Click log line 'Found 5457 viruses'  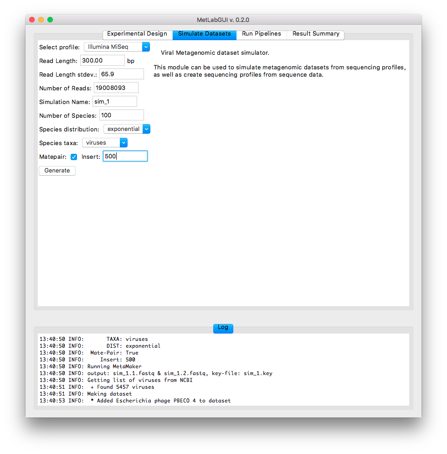pos(97,387)
